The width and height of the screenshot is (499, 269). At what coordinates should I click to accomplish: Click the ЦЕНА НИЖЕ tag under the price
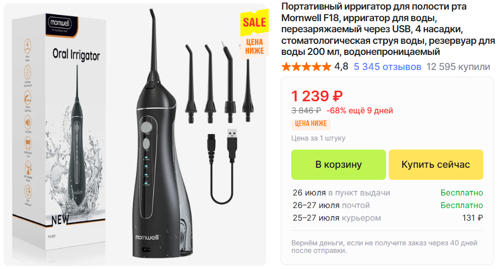(x=311, y=124)
